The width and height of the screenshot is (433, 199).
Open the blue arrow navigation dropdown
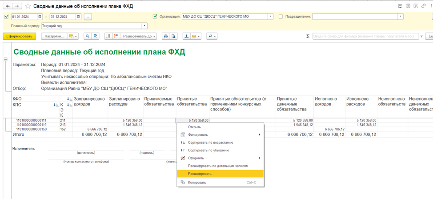[x=212, y=36]
